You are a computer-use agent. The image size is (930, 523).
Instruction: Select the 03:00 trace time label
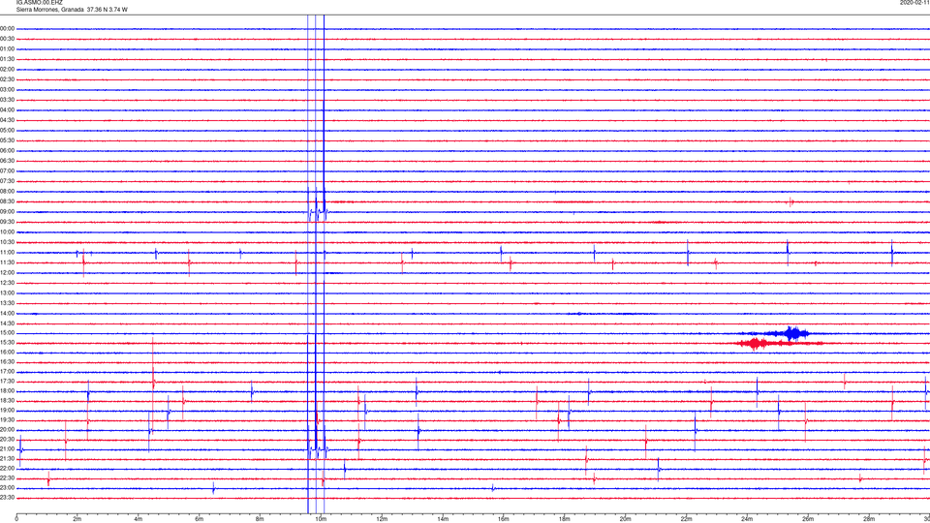tap(8, 89)
